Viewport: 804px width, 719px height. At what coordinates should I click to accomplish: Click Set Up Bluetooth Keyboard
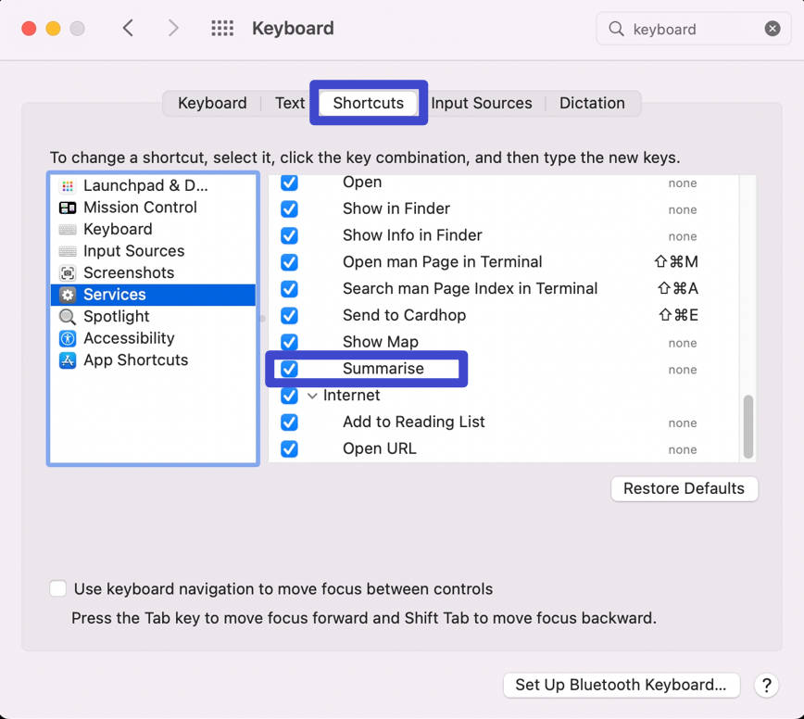coord(621,686)
